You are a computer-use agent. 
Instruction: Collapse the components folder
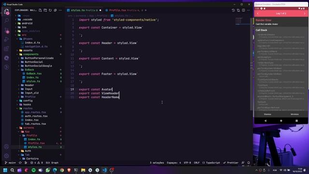[31, 54]
